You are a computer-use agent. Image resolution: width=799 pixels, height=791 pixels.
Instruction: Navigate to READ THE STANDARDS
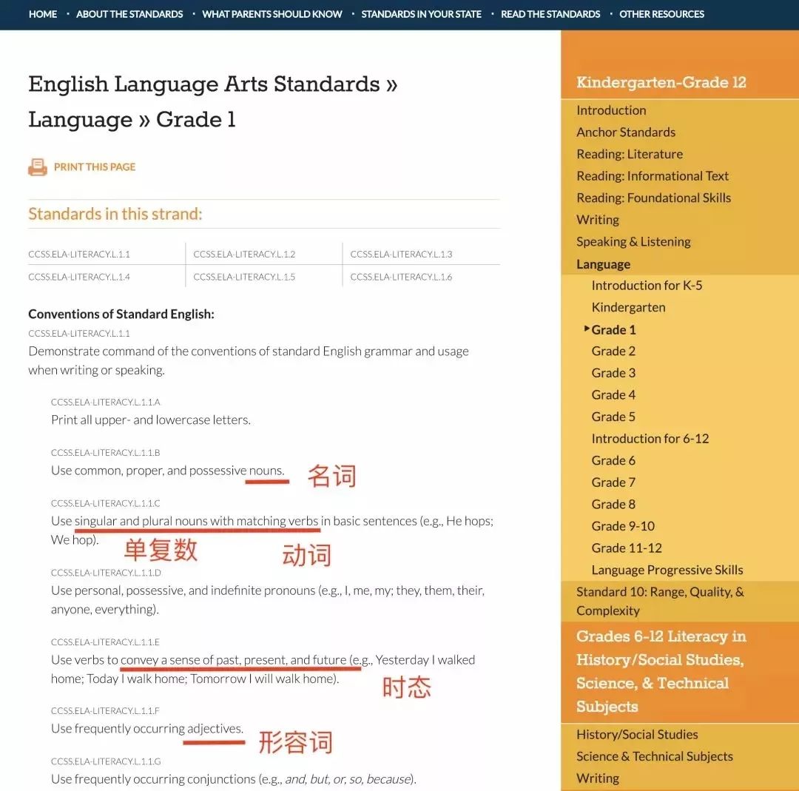click(x=550, y=14)
